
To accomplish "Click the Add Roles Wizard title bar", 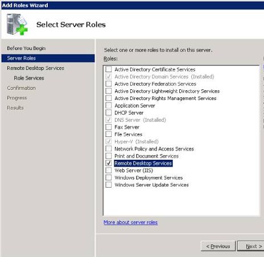I will click(133, 5).
